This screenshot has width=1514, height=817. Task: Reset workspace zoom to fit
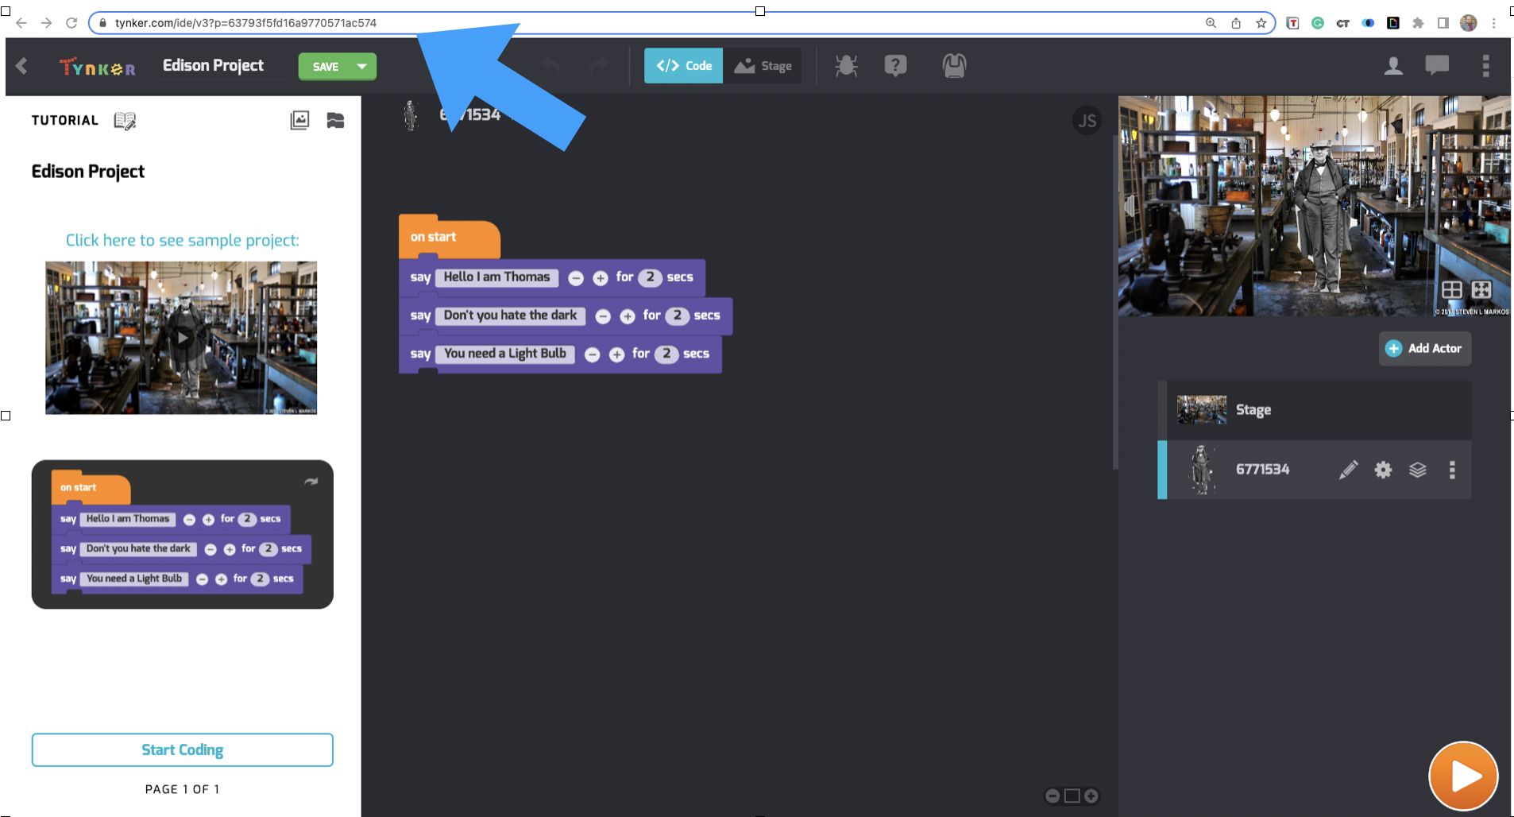(x=1072, y=796)
